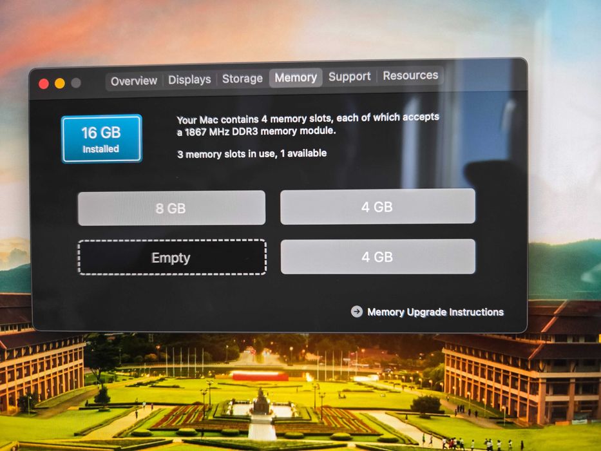Click the grayed-out zoom window button
The height and width of the screenshot is (451, 601).
[x=76, y=83]
